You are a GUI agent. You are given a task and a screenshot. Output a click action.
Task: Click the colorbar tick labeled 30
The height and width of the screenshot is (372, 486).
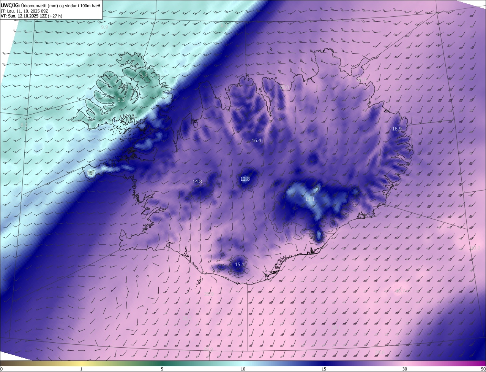coord(405,369)
